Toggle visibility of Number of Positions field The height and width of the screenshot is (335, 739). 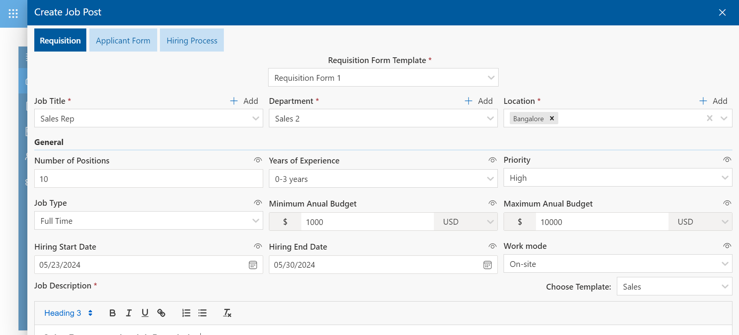pyautogui.click(x=258, y=160)
